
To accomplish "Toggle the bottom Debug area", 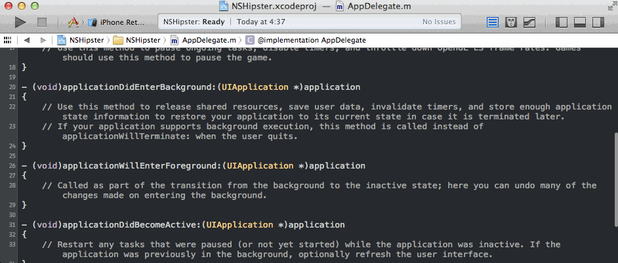I will (x=580, y=22).
